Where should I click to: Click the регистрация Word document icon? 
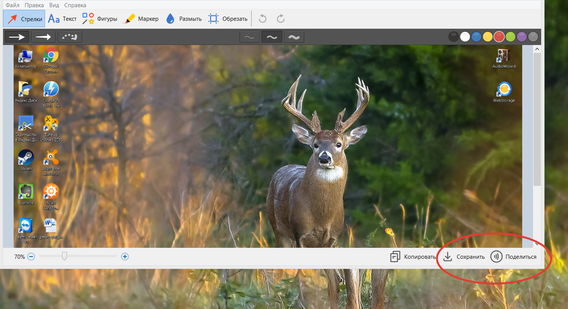click(x=51, y=229)
